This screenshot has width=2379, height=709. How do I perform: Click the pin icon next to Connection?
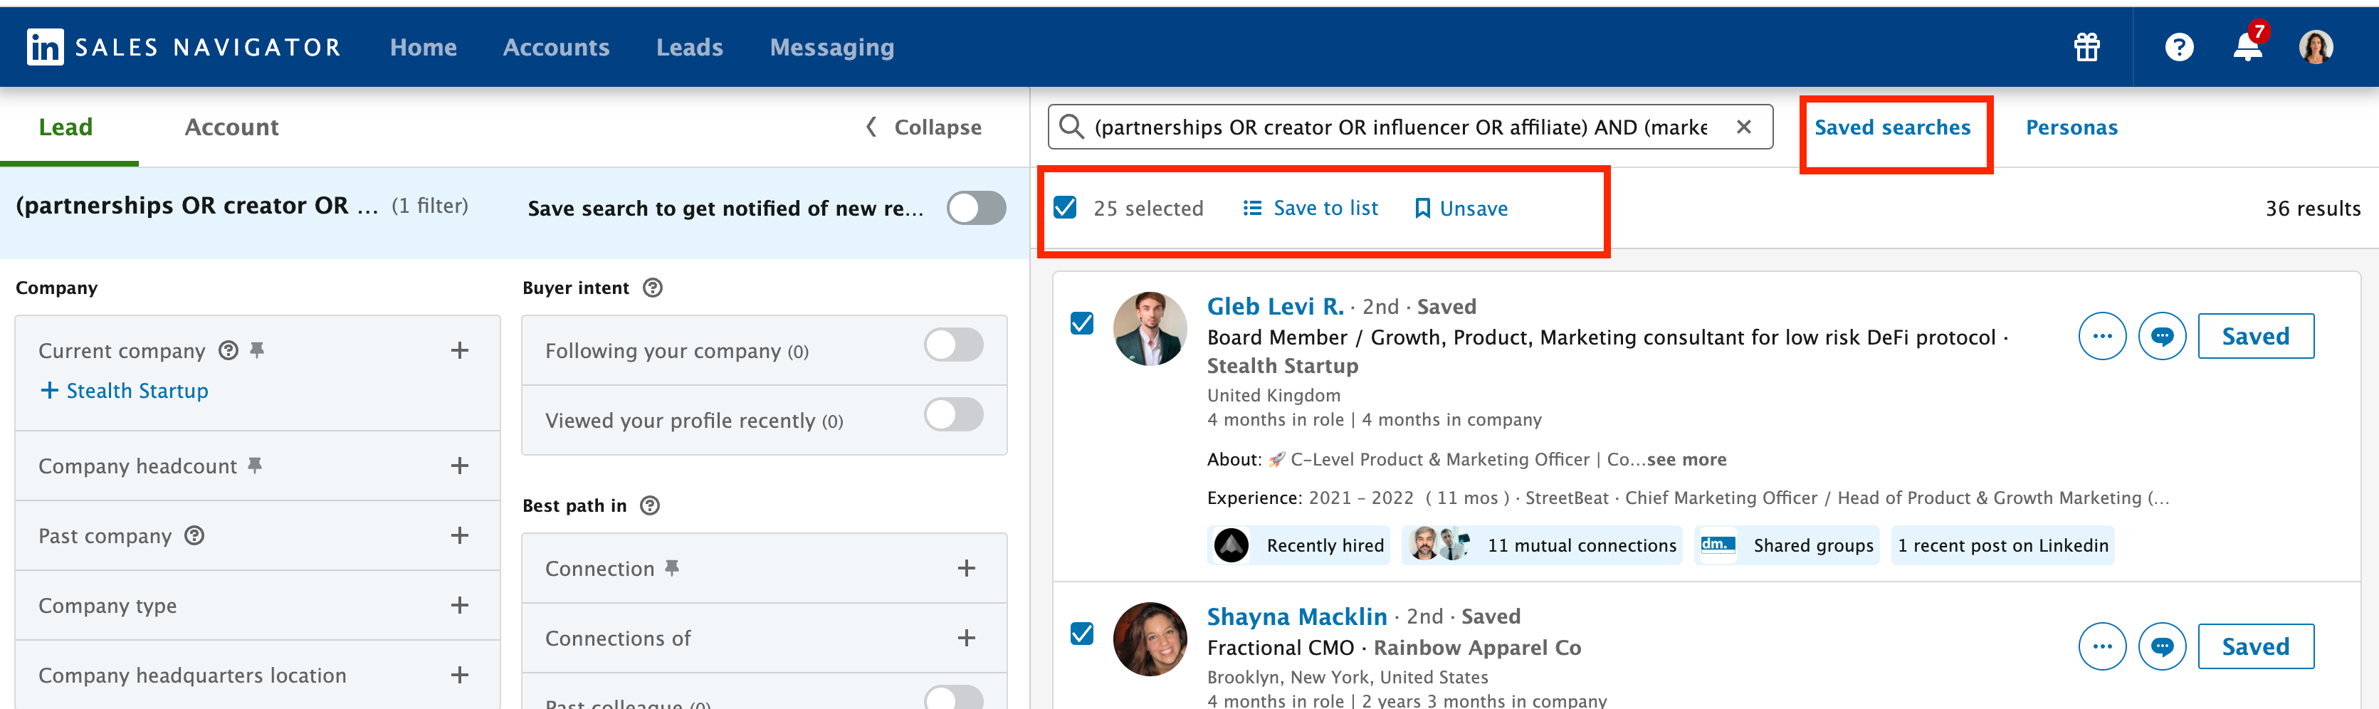(672, 568)
